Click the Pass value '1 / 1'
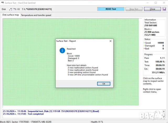This screenshot has height=123, width=168. pos(162,58)
